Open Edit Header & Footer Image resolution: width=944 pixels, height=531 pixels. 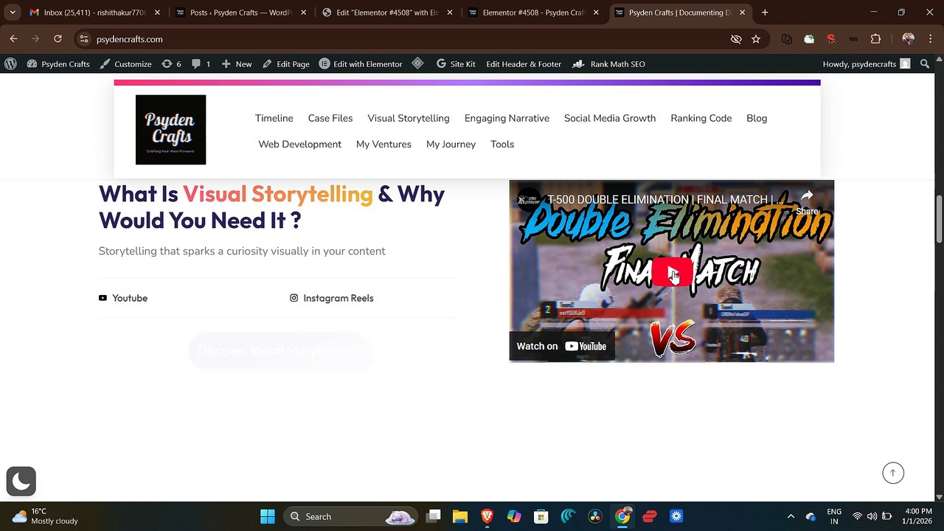coord(524,64)
